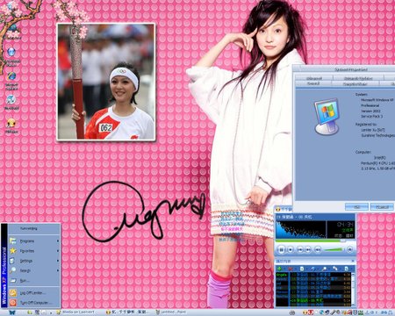Screen dimensions: 395x316
Task: Click the red X delete button in playlist
Action: [x=291, y=269]
